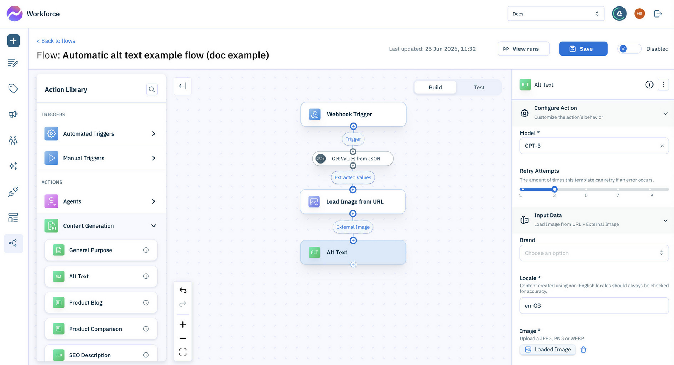
Task: Expand the Automated Triggers category
Action: (x=101, y=134)
